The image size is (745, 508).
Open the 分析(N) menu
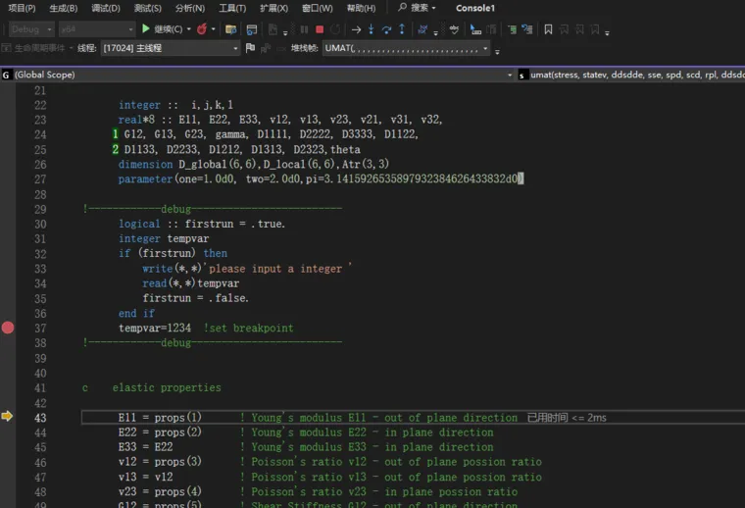pyautogui.click(x=189, y=8)
